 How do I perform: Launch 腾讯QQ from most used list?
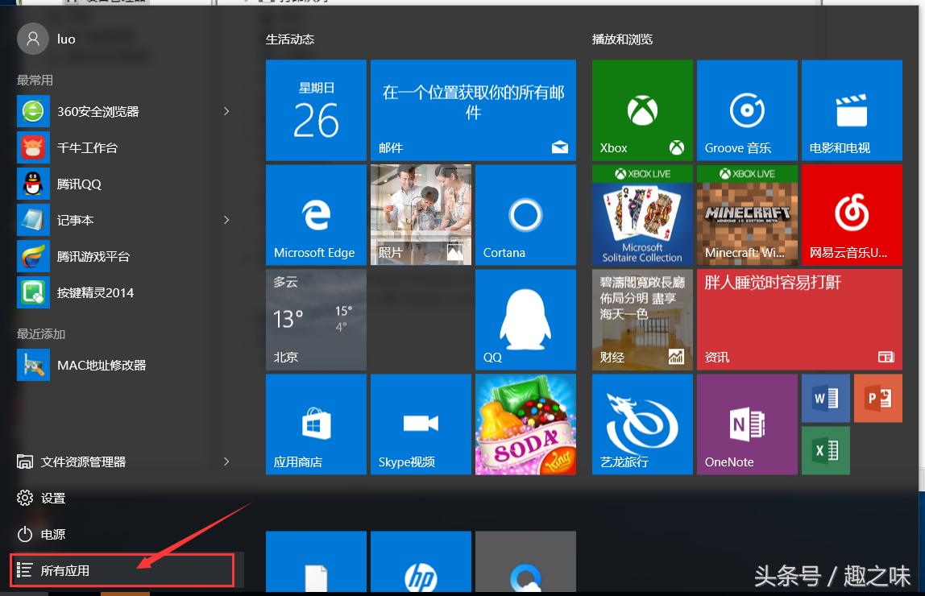coord(124,184)
